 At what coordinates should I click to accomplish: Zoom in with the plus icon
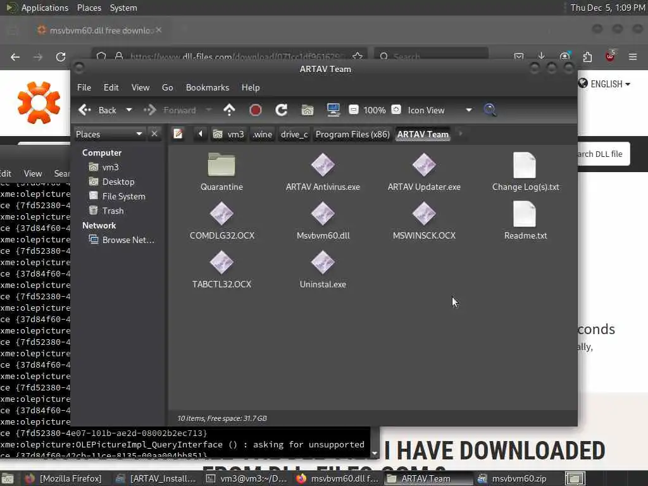point(396,110)
